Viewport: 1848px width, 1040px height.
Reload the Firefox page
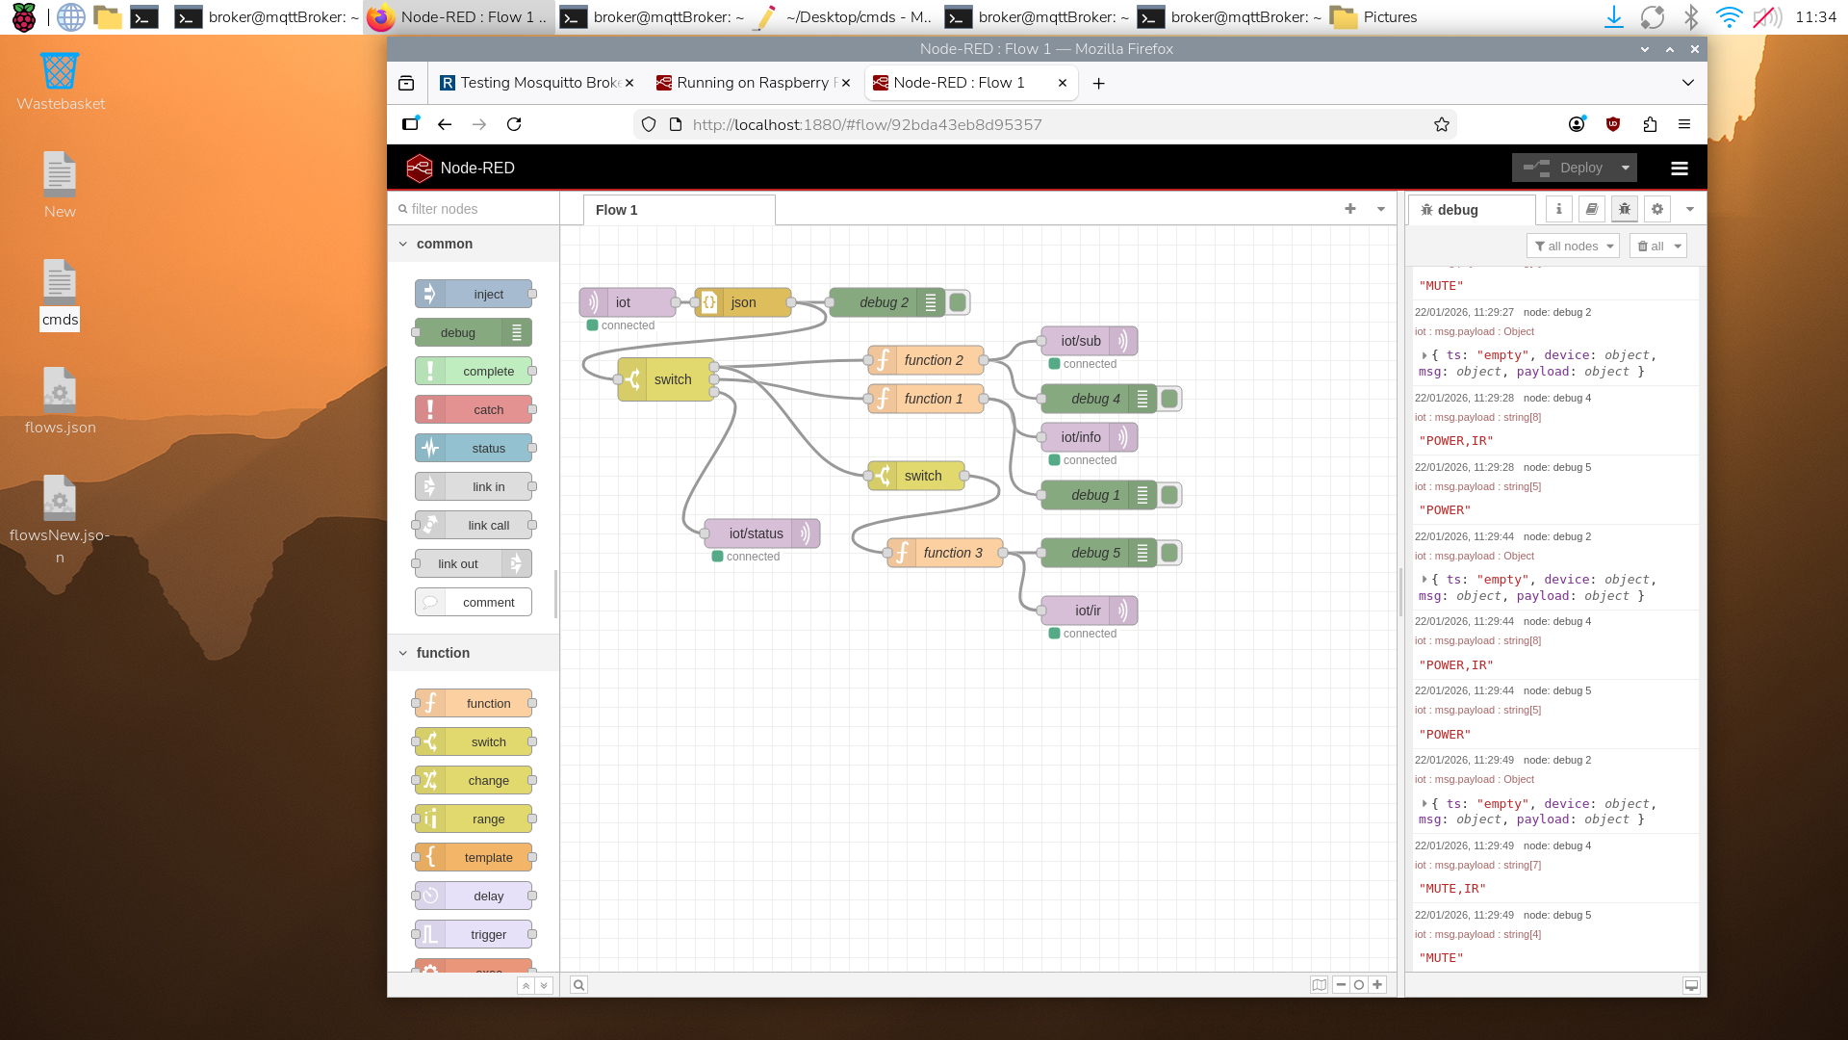(514, 124)
